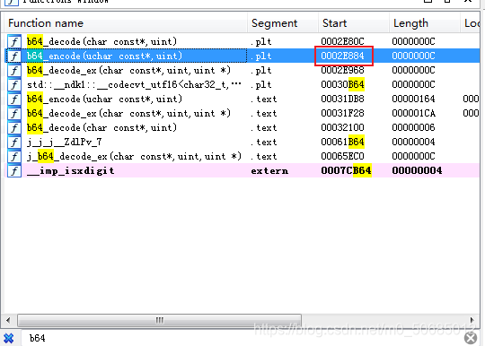Select the std::__ndk1::__codecvt_utf16 function name
This screenshot has width=485, height=346.
point(134,84)
